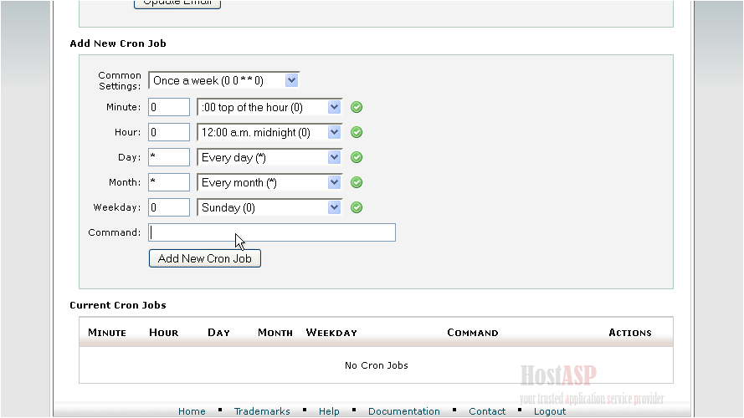The image size is (744, 418).
Task: Open the Documentation footer link
Action: click(403, 411)
